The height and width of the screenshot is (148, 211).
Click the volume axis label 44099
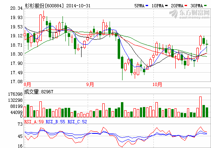pyautogui.click(x=16, y=112)
